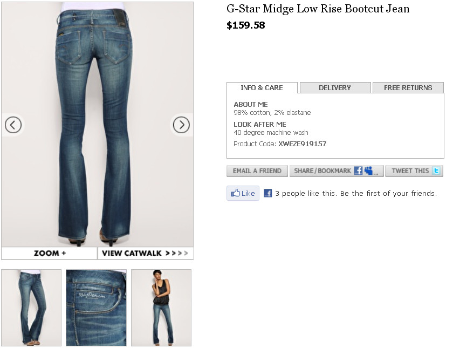
Task: Advance to next product image with right arrow
Action: 181,125
